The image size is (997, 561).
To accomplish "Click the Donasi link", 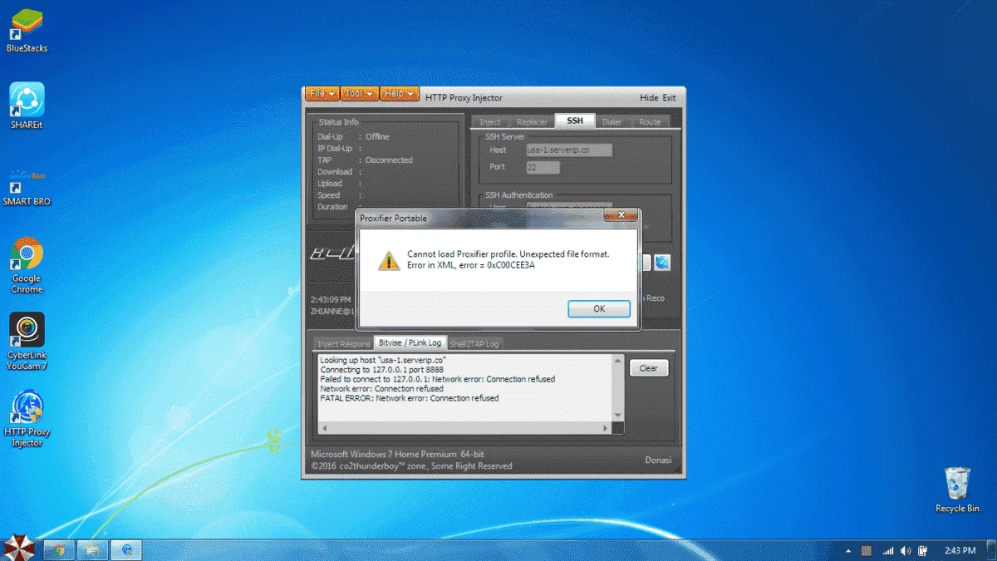I will pos(658,460).
